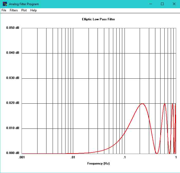Maximize the Analog Filter Program window
Viewport: 180px width, 173px height.
click(x=162, y=4)
